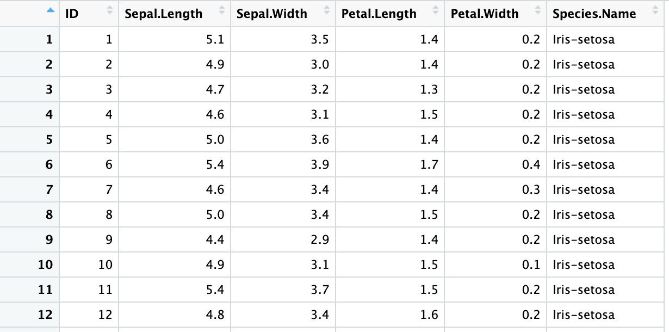
Task: Click Petal.Width sort arrows icon
Action: point(538,10)
